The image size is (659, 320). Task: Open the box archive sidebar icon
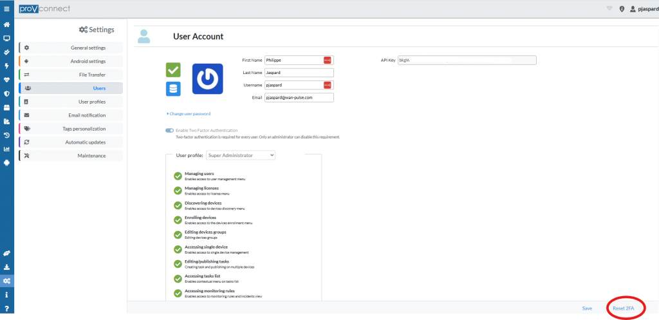coord(6,108)
